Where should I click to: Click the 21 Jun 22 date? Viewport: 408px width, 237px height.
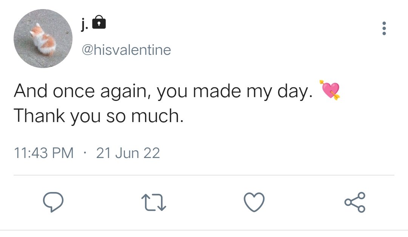128,153
